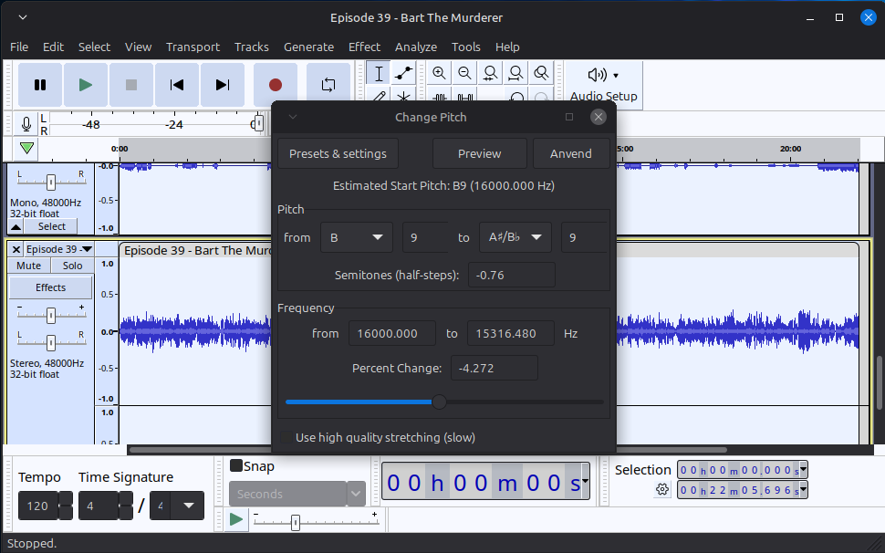Viewport: 885px width, 553px height.
Task: Click the Percent Change slider handle
Action: coord(439,402)
